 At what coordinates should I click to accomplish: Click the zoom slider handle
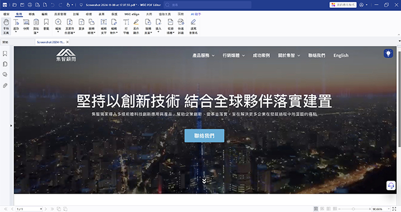click(353, 209)
